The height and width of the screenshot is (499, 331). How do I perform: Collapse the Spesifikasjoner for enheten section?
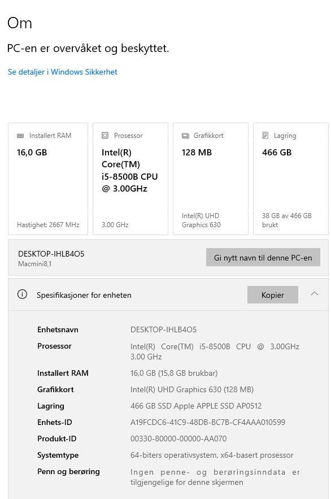tap(315, 294)
